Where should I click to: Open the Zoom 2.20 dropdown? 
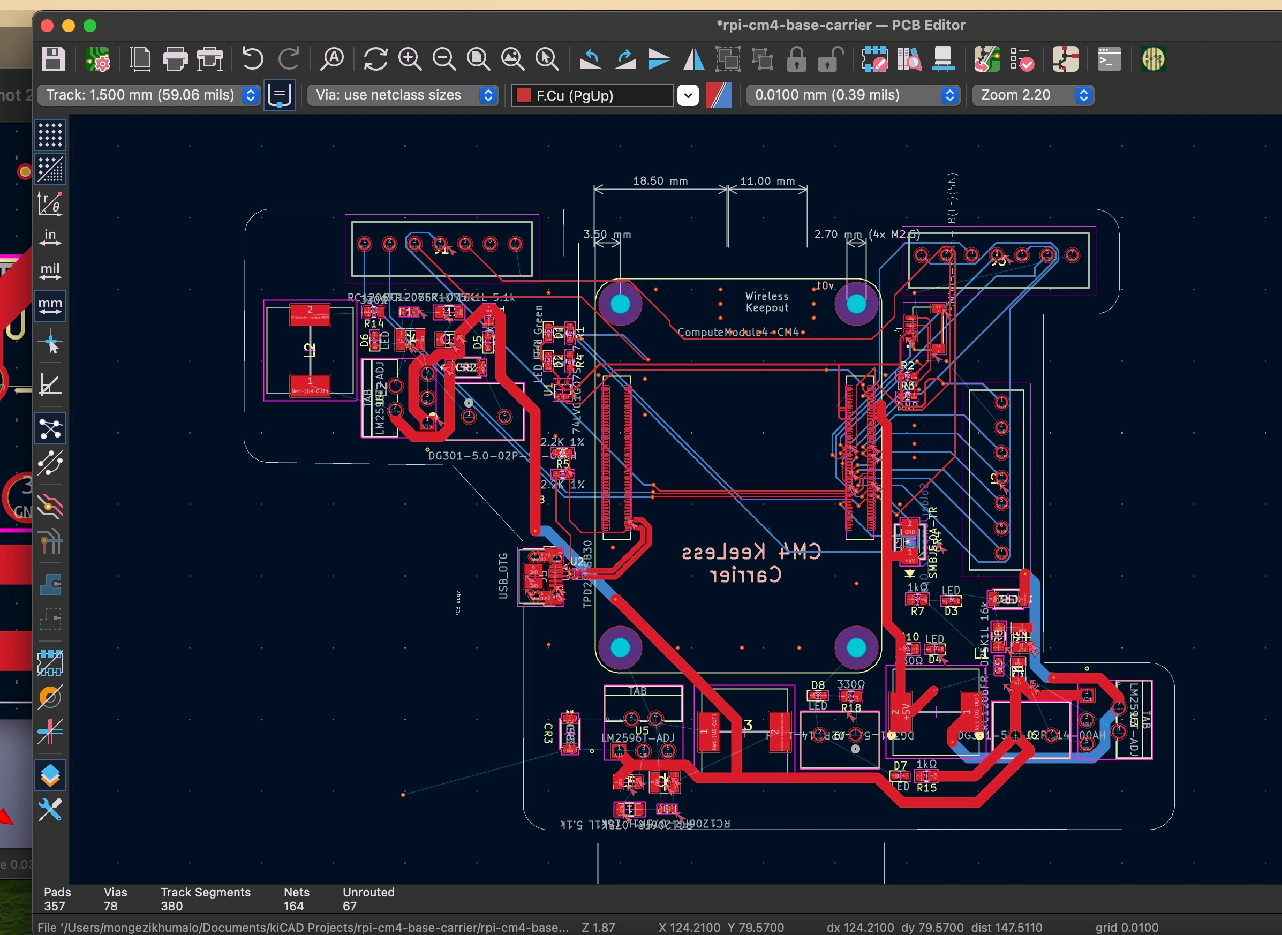click(1033, 95)
